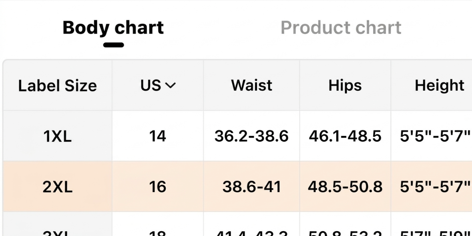
Task: Open the US size region dropdown
Action: coord(158,85)
